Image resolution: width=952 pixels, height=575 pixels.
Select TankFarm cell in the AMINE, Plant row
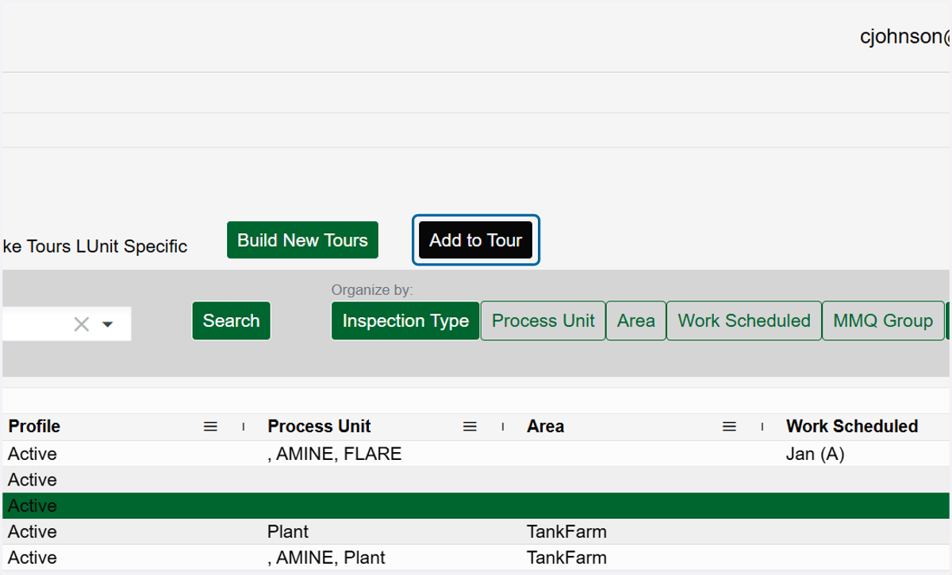pos(566,558)
